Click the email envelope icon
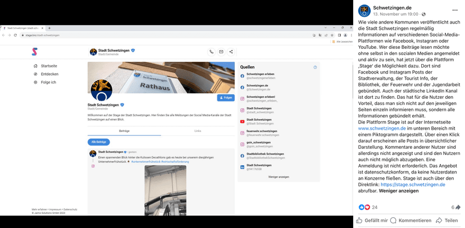The width and height of the screenshot is (465, 228). click(x=221, y=52)
